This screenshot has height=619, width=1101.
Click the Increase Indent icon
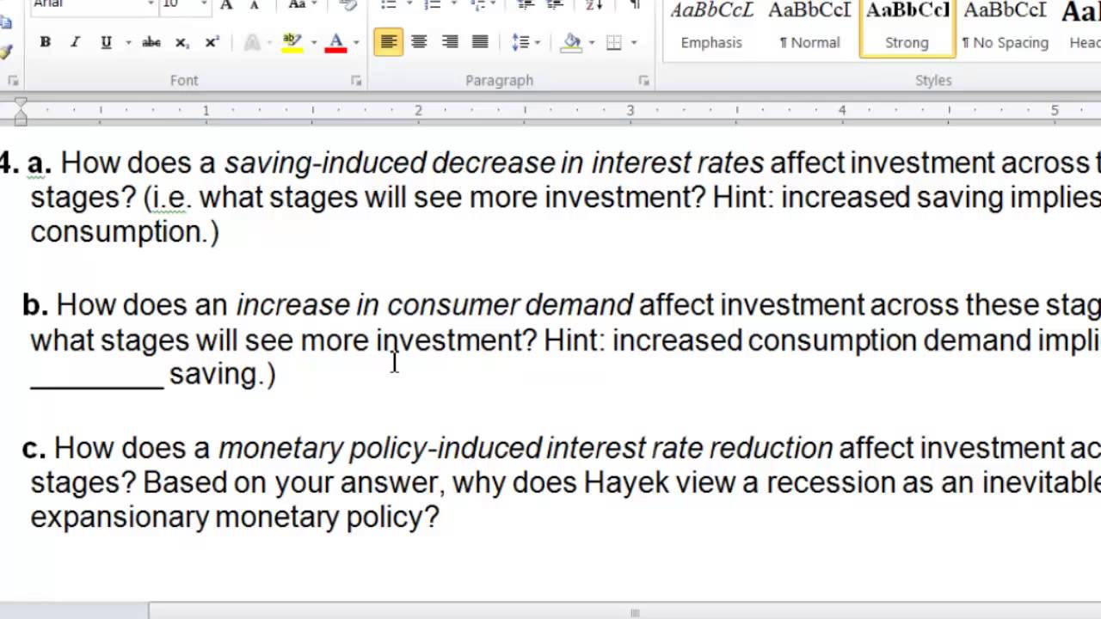[x=555, y=5]
